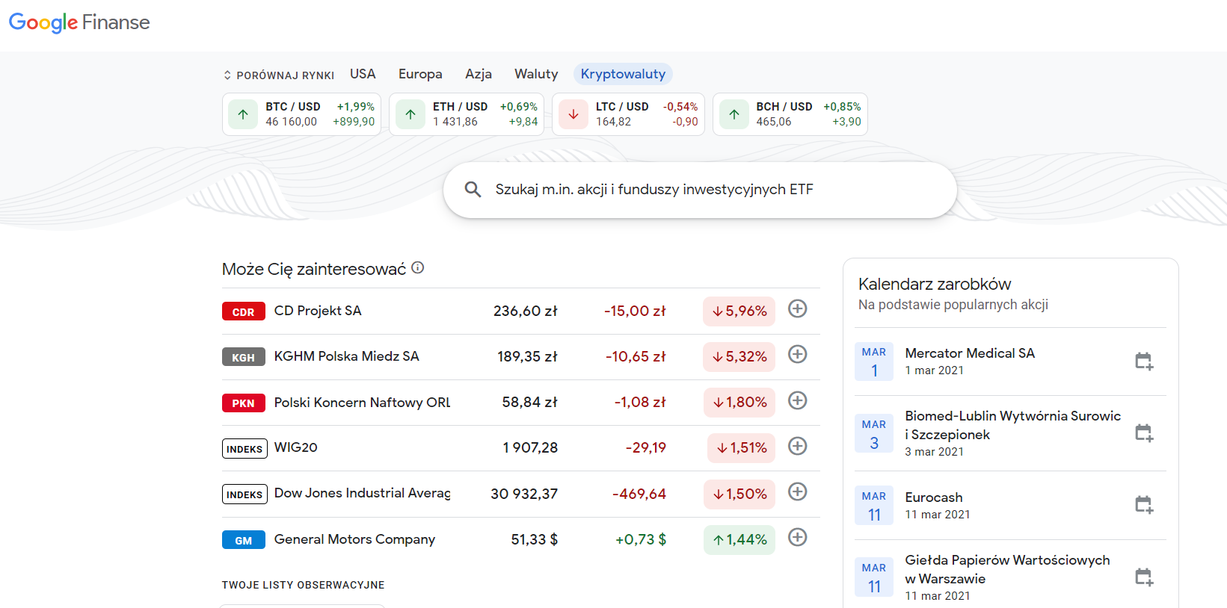This screenshot has width=1227, height=608.
Task: Click the 5,96% change chip
Action: (x=739, y=311)
